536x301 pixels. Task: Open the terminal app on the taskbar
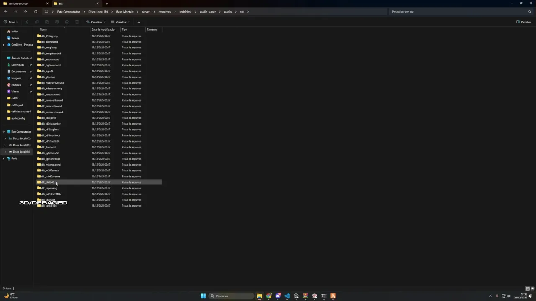[x=324, y=296]
